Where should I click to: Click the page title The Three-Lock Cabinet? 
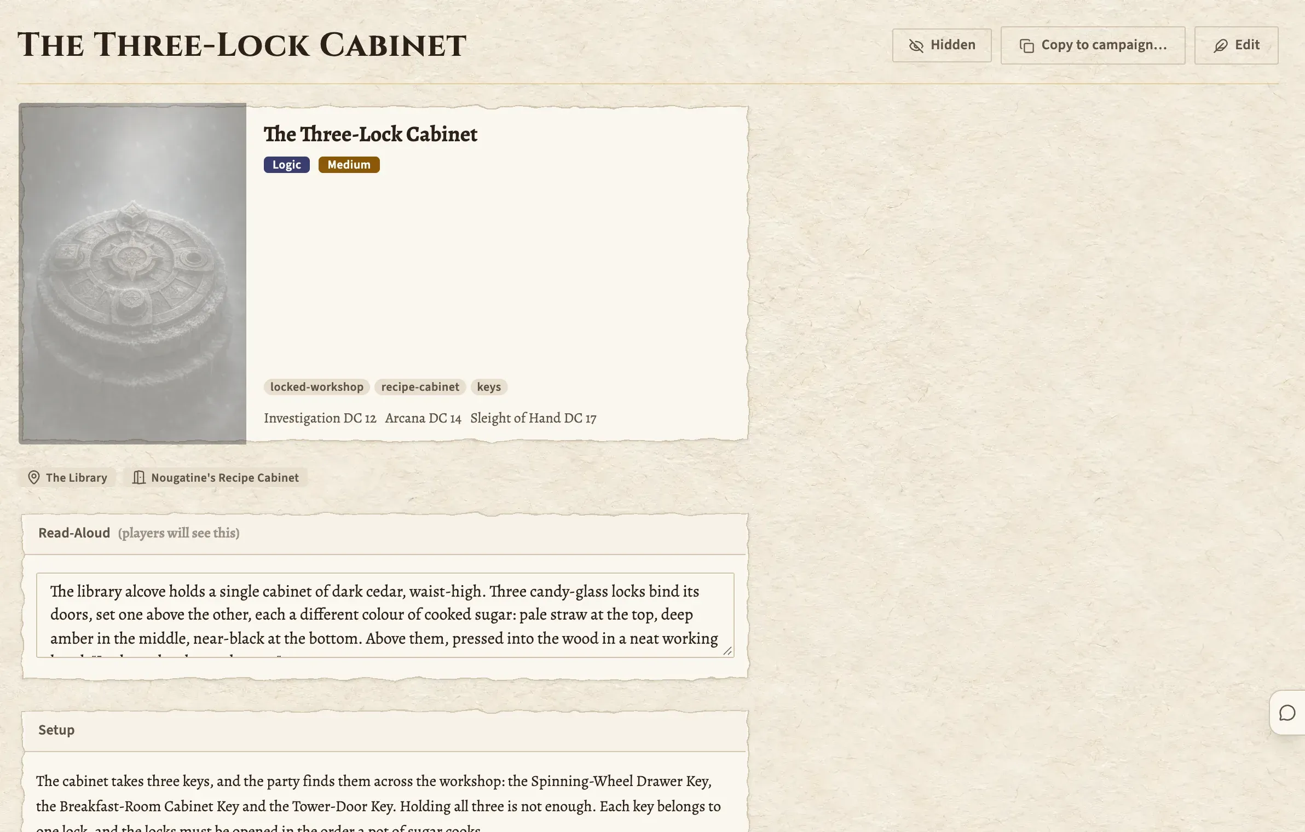click(242, 45)
